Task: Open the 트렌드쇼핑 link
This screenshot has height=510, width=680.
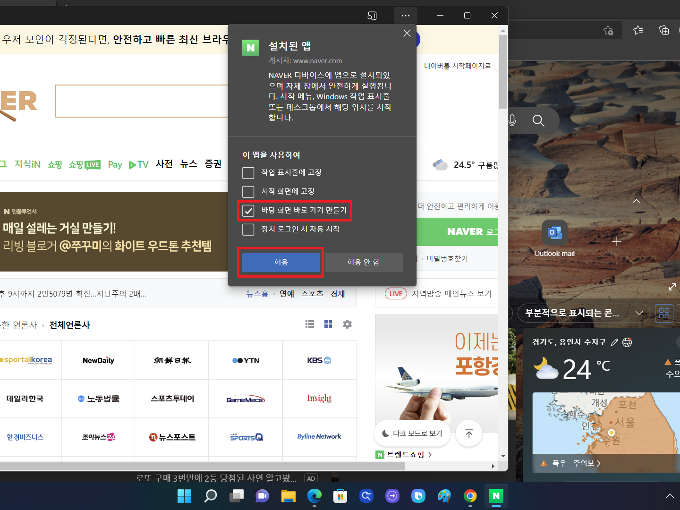Action: 406,454
